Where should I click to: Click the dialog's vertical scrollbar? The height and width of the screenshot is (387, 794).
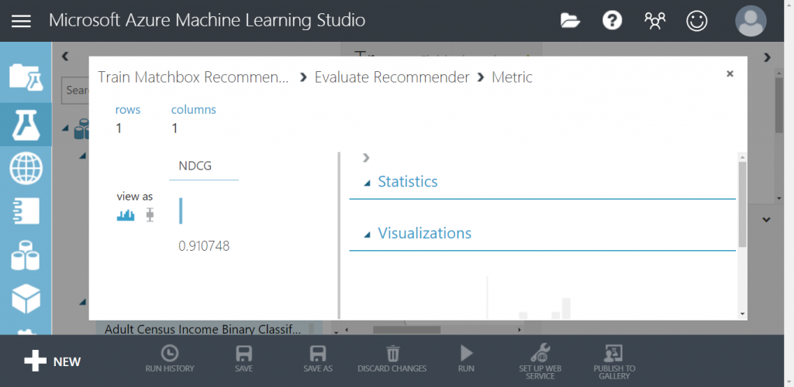pyautogui.click(x=742, y=206)
